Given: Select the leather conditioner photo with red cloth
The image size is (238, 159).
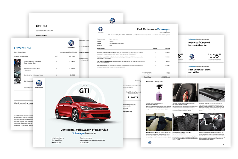Looking at the screenshot, I should (x=185, y=93).
